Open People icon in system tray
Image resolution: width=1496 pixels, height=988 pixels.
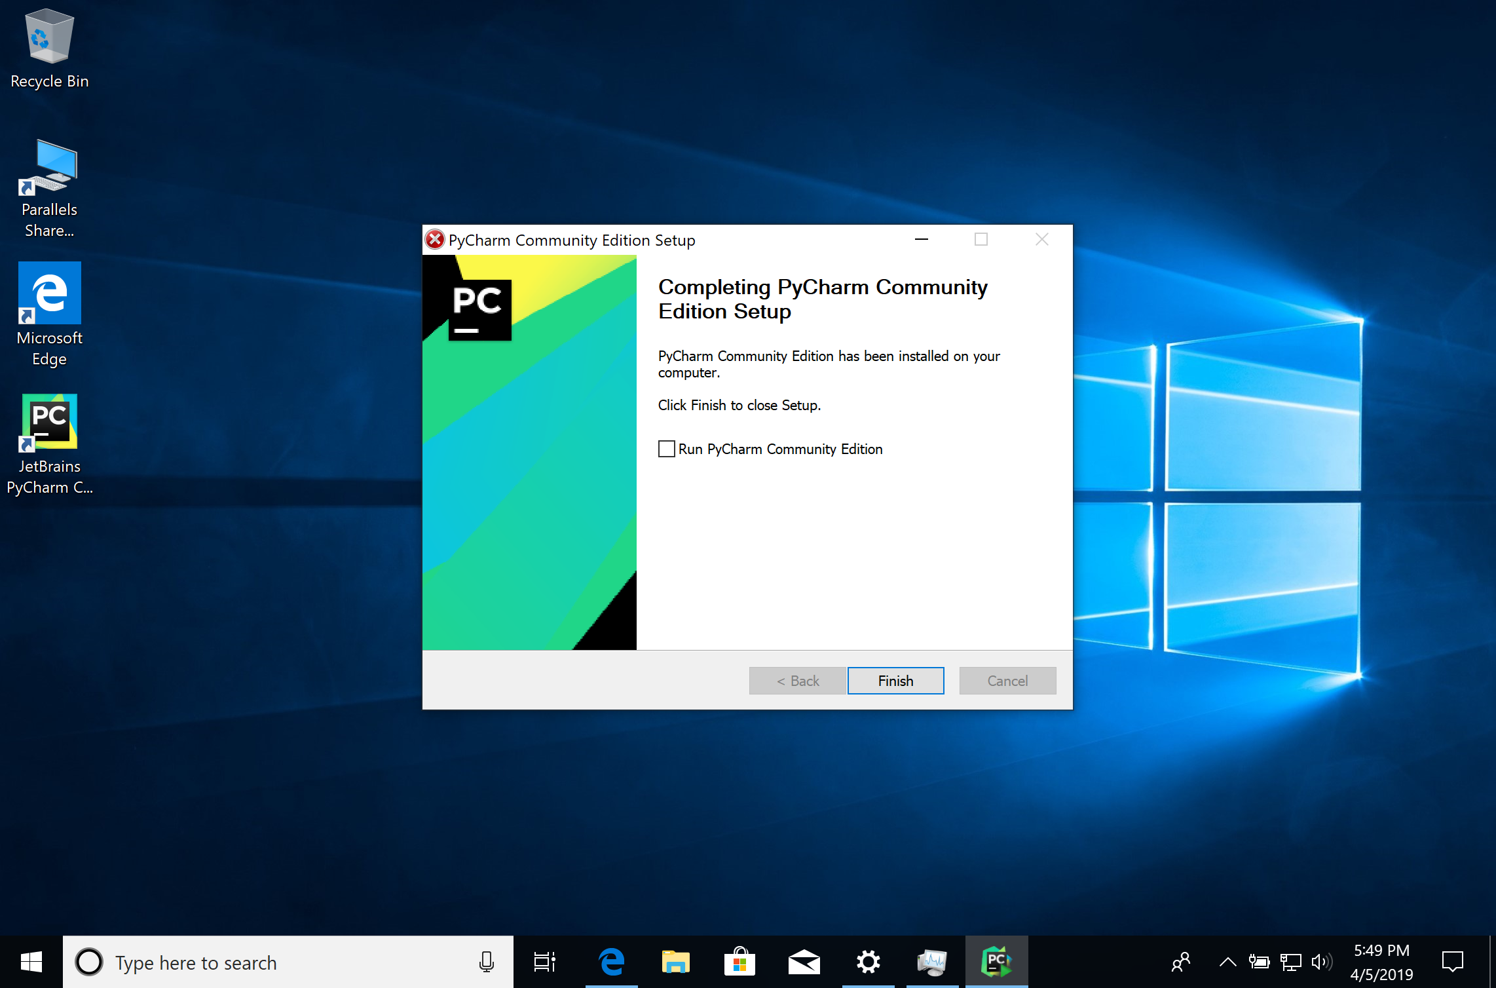point(1181,962)
